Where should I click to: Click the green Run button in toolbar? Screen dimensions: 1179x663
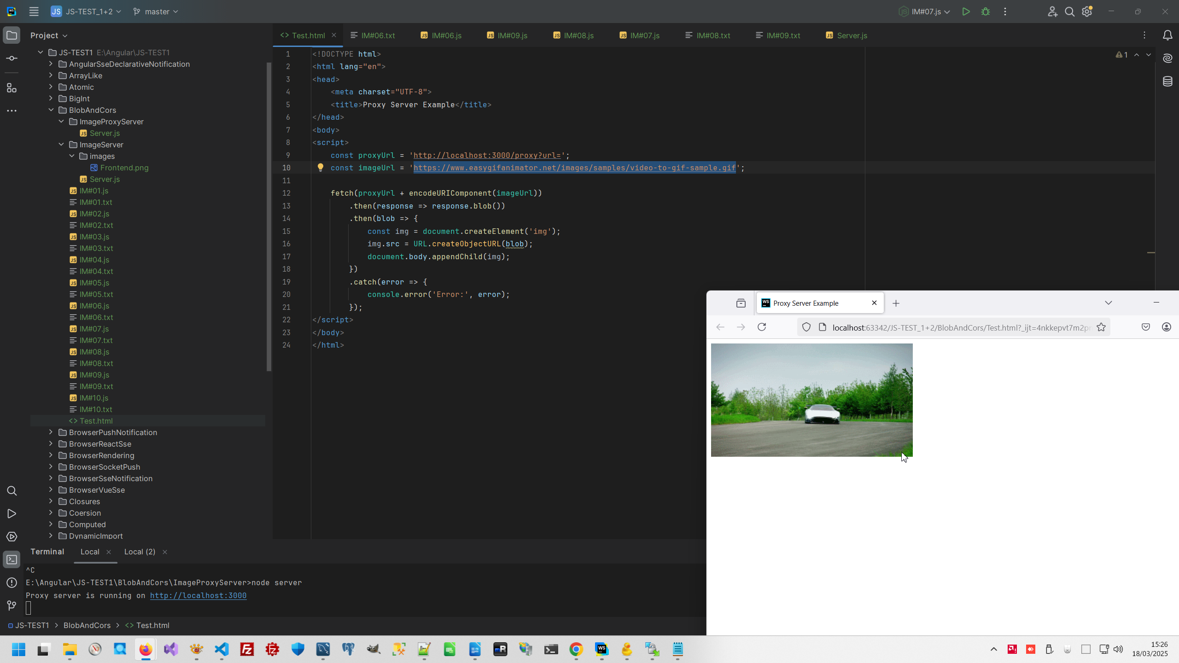click(x=966, y=12)
